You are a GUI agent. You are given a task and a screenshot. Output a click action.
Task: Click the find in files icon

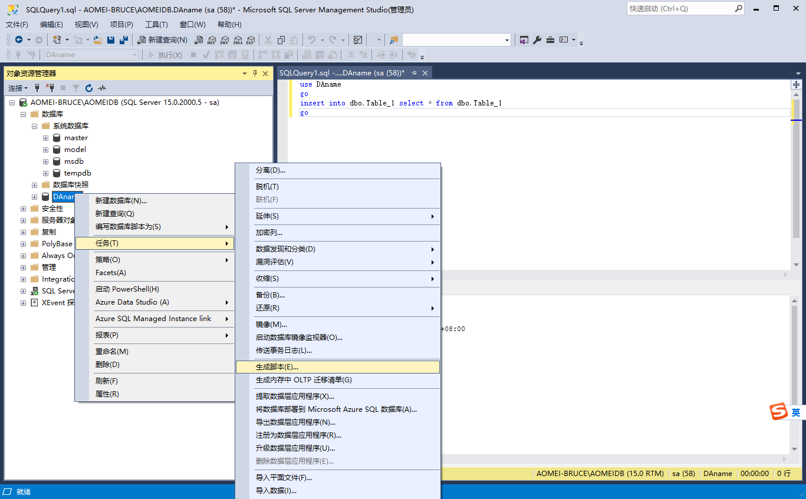click(x=394, y=40)
